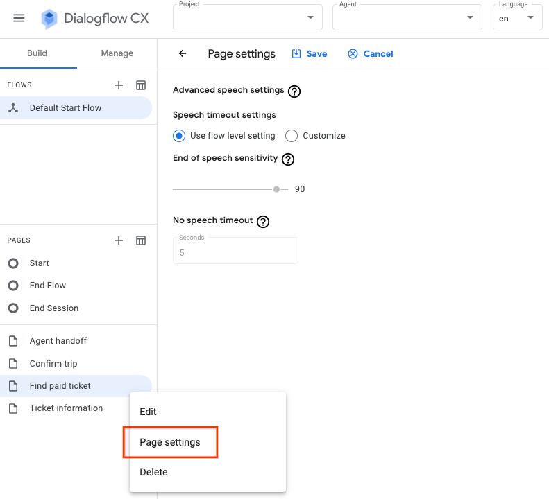This screenshot has width=549, height=499.
Task: Choose Page settings in the context menu
Action: tap(208, 442)
